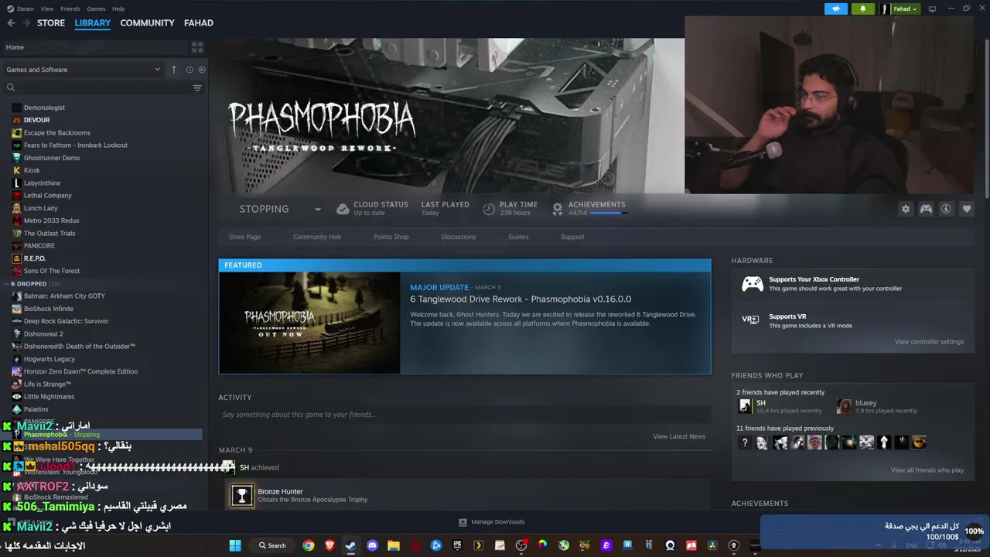990x557 pixels.
Task: Open the notifications bell icon
Action: tap(863, 9)
